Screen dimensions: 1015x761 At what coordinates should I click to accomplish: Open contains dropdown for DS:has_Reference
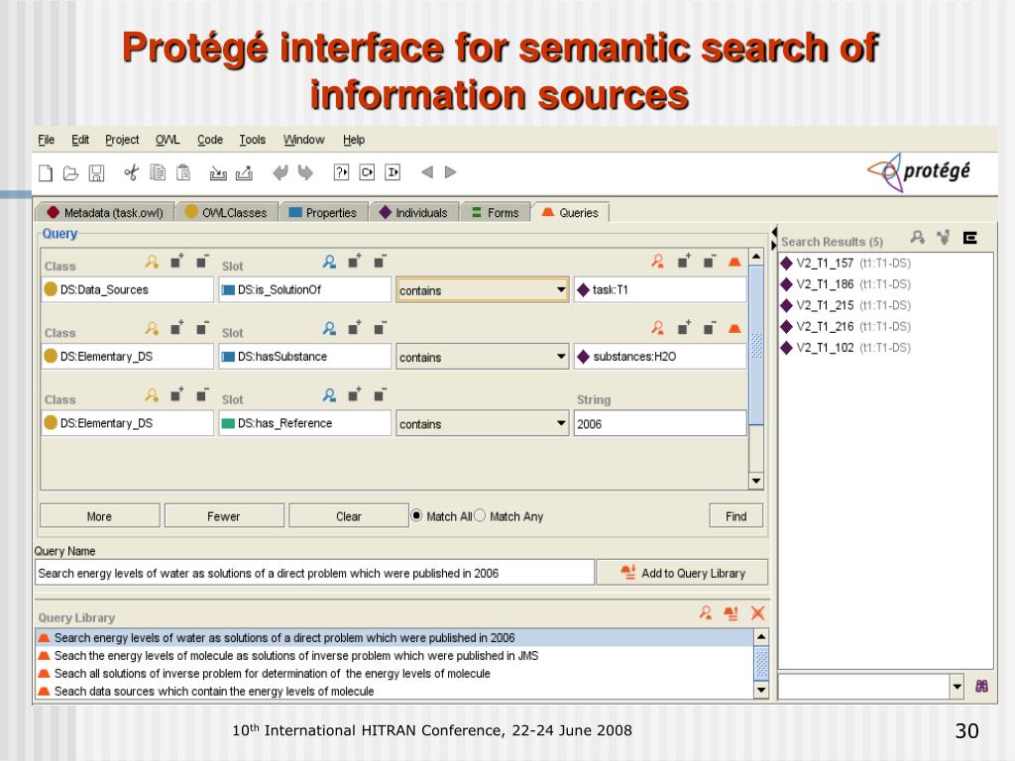561,423
